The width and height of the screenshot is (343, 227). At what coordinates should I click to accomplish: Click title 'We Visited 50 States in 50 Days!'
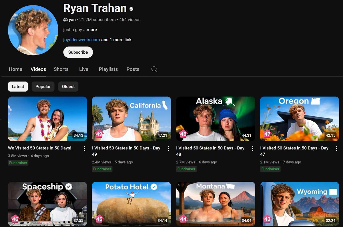click(x=40, y=148)
